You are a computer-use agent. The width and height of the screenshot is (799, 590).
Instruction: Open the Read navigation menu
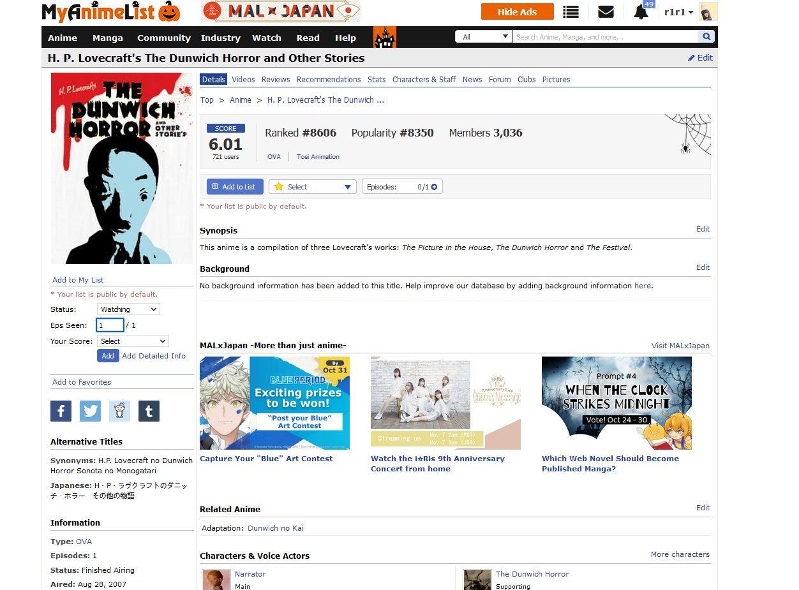pos(308,38)
